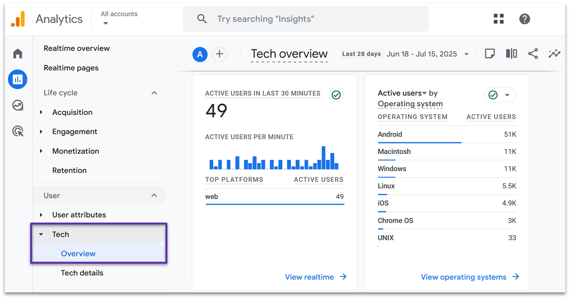Open the Active users metric dropdown
This screenshot has height=299, width=570.
tap(402, 93)
